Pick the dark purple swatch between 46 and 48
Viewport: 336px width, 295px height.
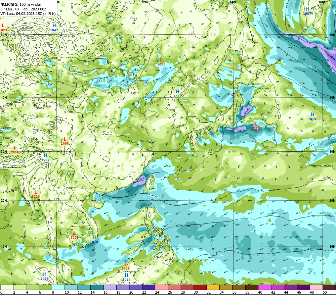[303, 287]
